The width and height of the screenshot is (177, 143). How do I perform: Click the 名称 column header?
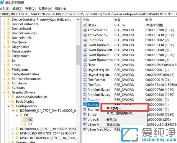coord(86,20)
